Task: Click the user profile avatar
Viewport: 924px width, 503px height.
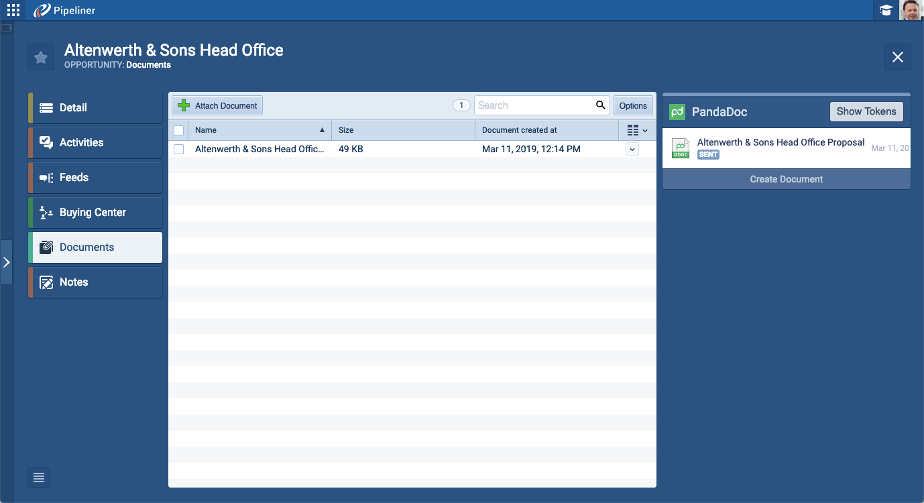Action: pos(911,10)
